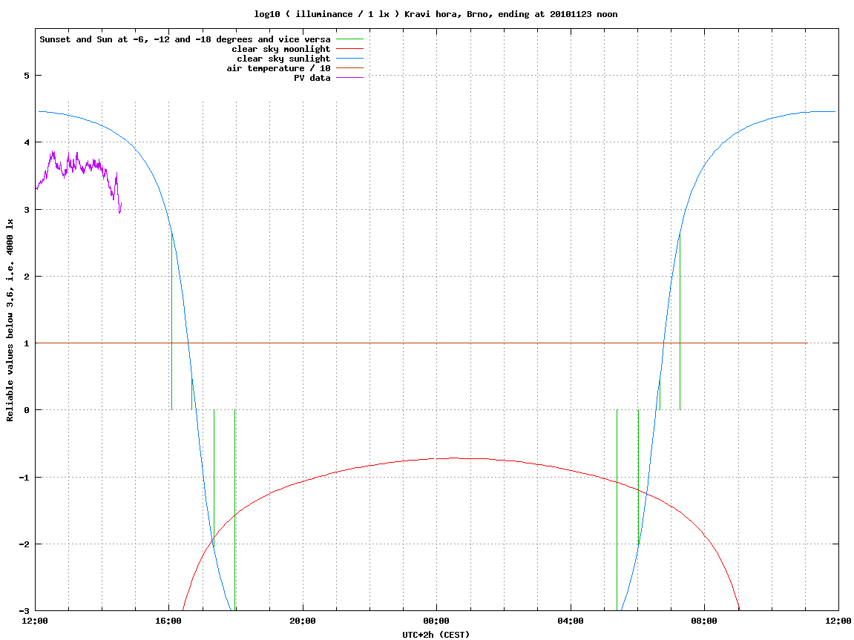Click the purple PV data legend line sample

click(x=349, y=78)
